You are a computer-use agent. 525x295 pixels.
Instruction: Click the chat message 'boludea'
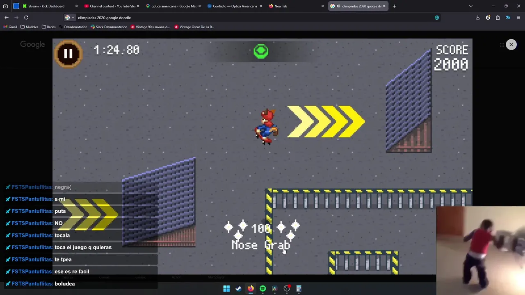pos(65,284)
